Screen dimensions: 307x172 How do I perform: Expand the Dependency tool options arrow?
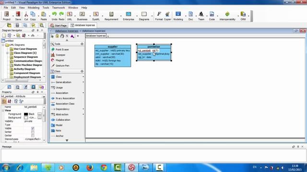click(83, 109)
